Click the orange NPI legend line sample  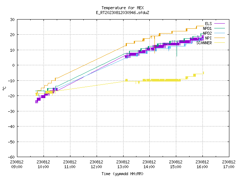pos(219,38)
